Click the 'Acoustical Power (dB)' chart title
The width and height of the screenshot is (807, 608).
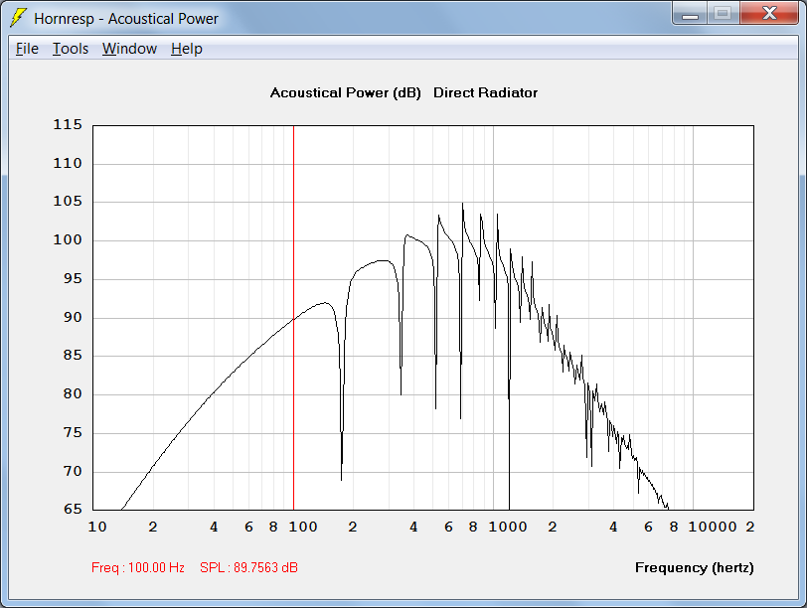point(345,93)
